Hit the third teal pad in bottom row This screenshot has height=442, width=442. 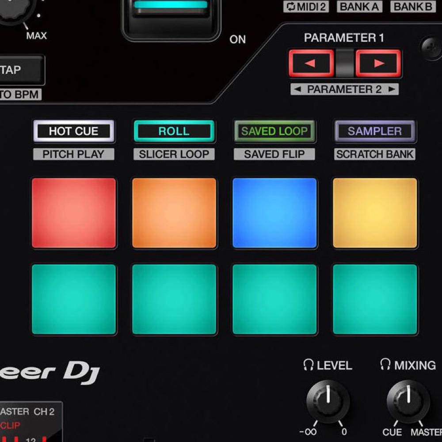274,299
